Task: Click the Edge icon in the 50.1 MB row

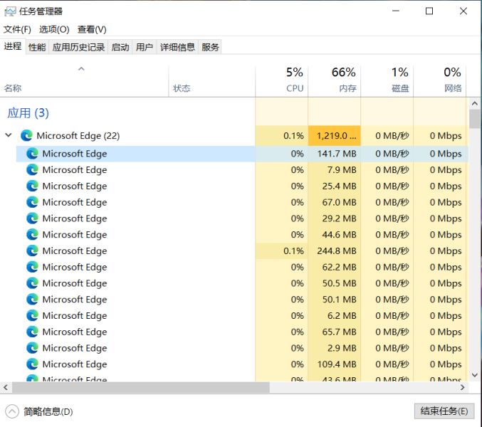Action: (32, 299)
